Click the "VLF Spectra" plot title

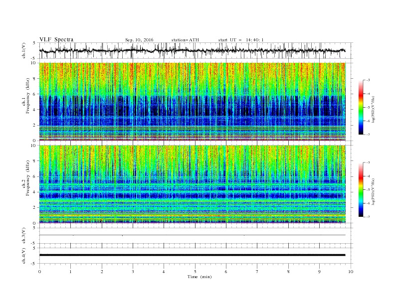pyautogui.click(x=56, y=39)
